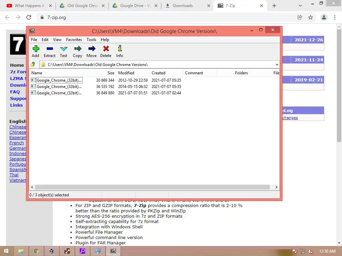Open the Help menu
Viewport: 342px width, 256px height.
(x=105, y=40)
